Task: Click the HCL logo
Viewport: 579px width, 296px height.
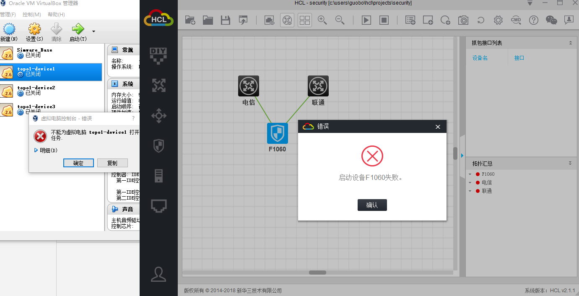Action: (158, 19)
